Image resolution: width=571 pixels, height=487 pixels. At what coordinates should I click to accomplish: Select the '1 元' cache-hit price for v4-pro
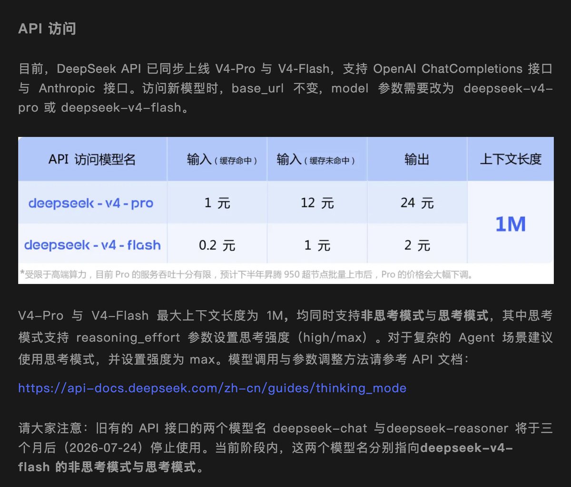[x=217, y=203]
